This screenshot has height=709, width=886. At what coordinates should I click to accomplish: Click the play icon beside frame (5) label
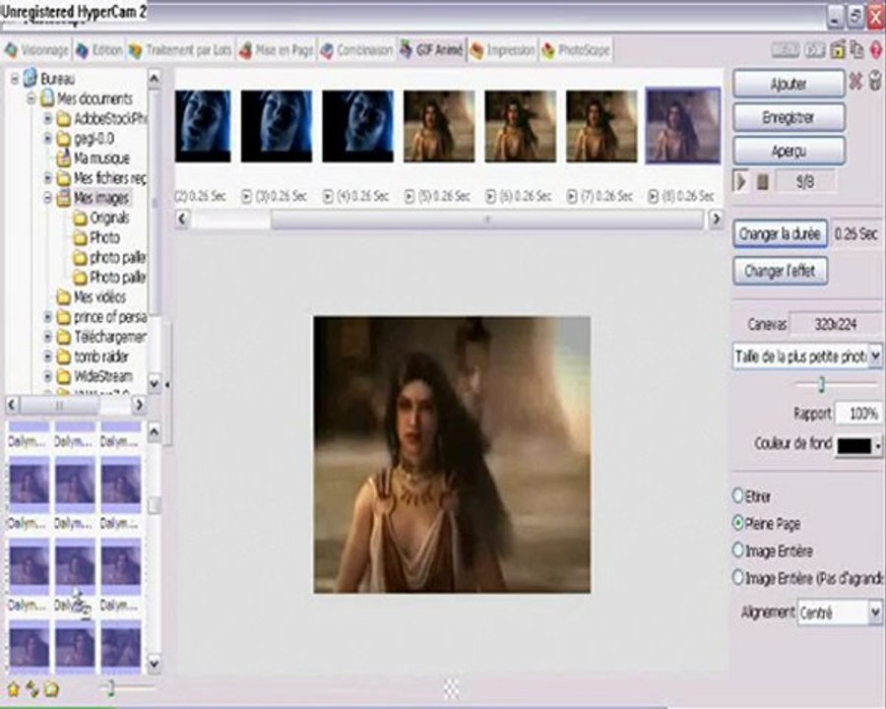(x=410, y=196)
